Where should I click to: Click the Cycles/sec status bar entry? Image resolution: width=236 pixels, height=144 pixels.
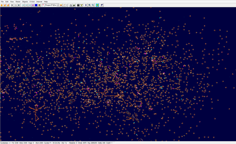pos(5,143)
